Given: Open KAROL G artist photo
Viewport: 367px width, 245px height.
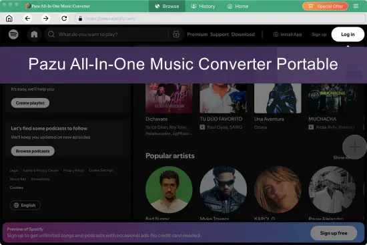Looking at the screenshot, I should (x=278, y=190).
